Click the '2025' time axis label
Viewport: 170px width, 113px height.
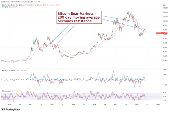(115, 105)
